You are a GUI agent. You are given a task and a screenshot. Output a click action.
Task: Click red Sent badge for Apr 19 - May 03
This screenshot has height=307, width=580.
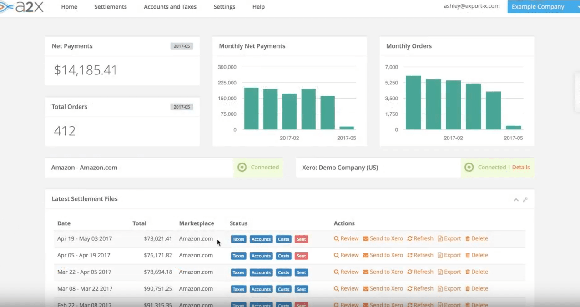tap(301, 239)
